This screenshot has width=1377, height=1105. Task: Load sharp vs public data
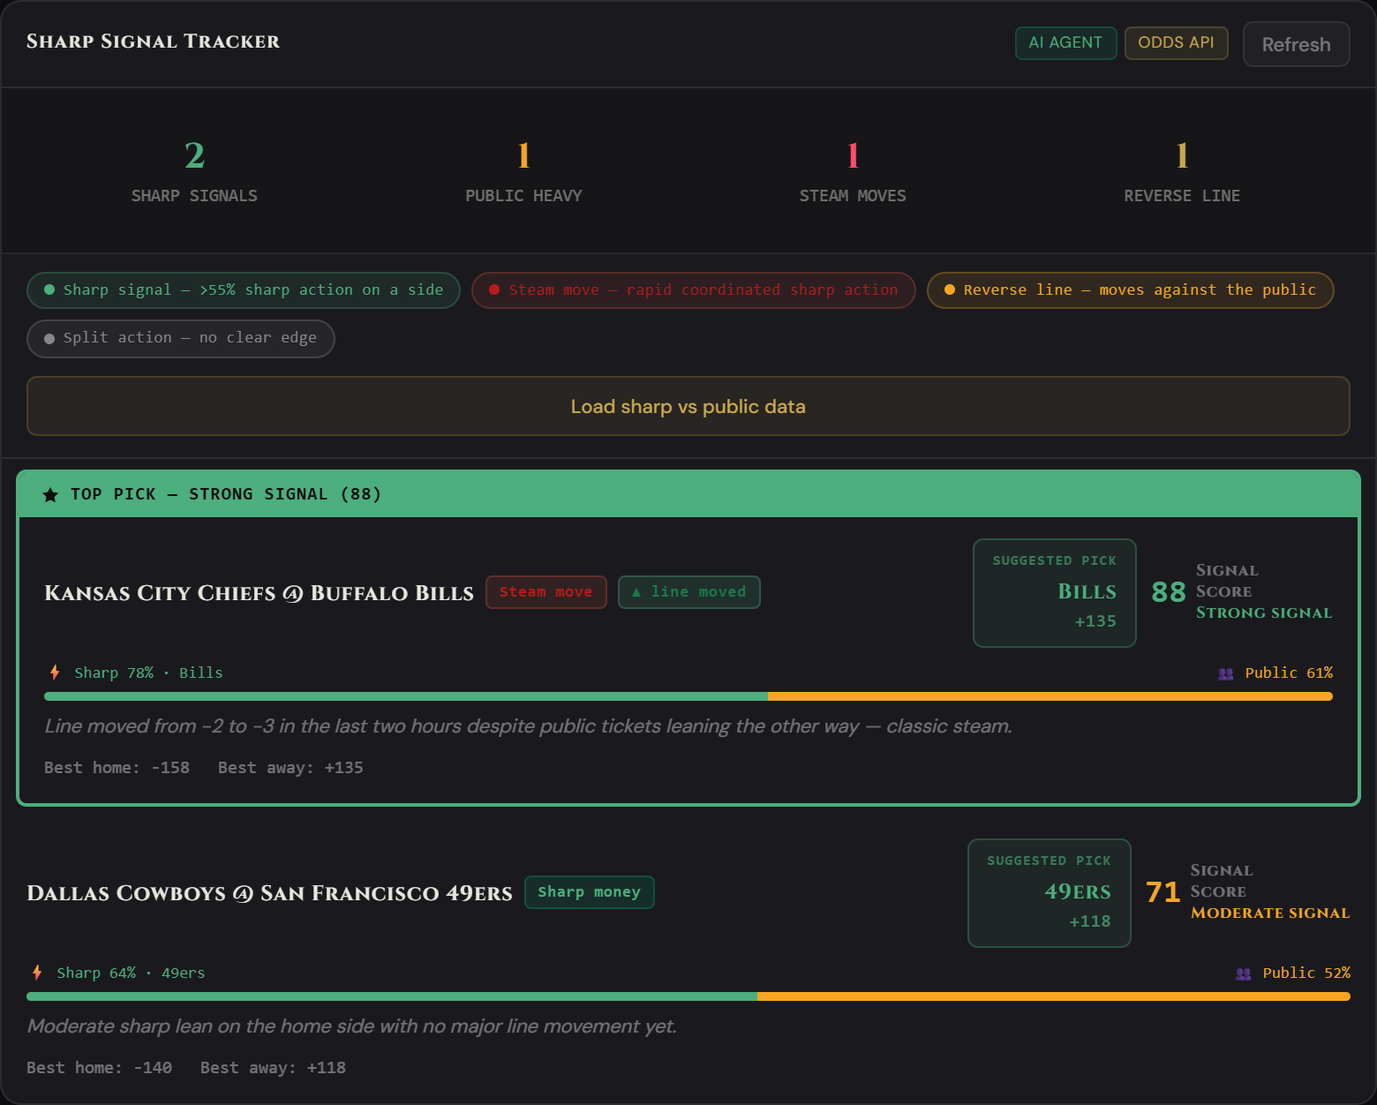688,406
